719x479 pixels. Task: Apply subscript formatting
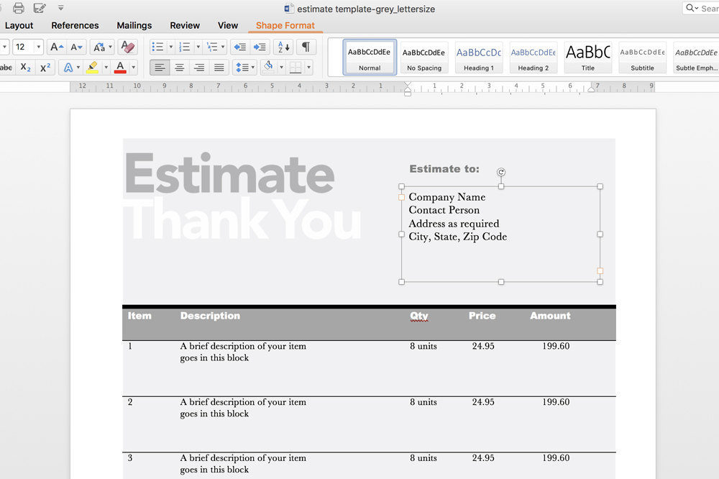[26, 68]
